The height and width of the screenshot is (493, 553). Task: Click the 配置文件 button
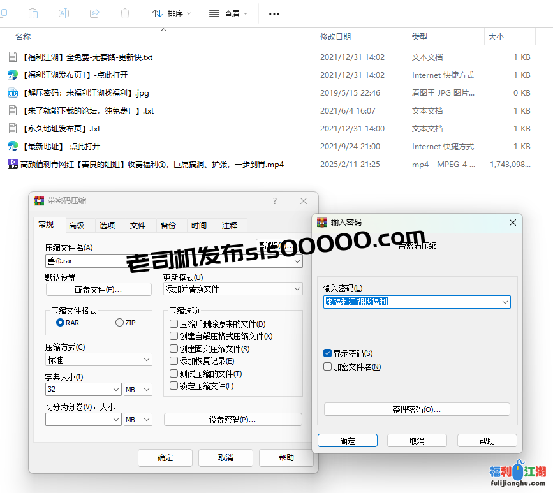point(98,290)
